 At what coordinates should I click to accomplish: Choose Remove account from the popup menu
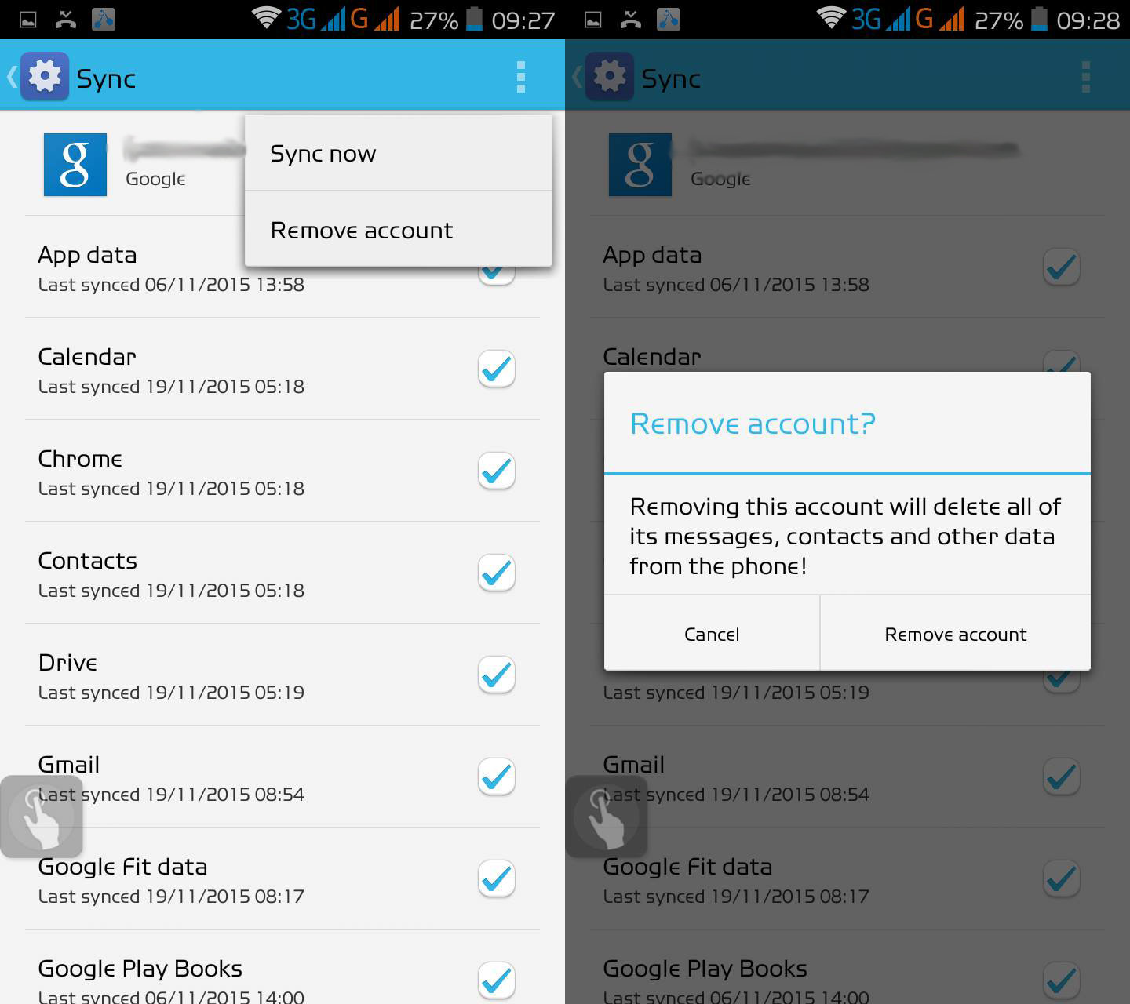tap(399, 230)
